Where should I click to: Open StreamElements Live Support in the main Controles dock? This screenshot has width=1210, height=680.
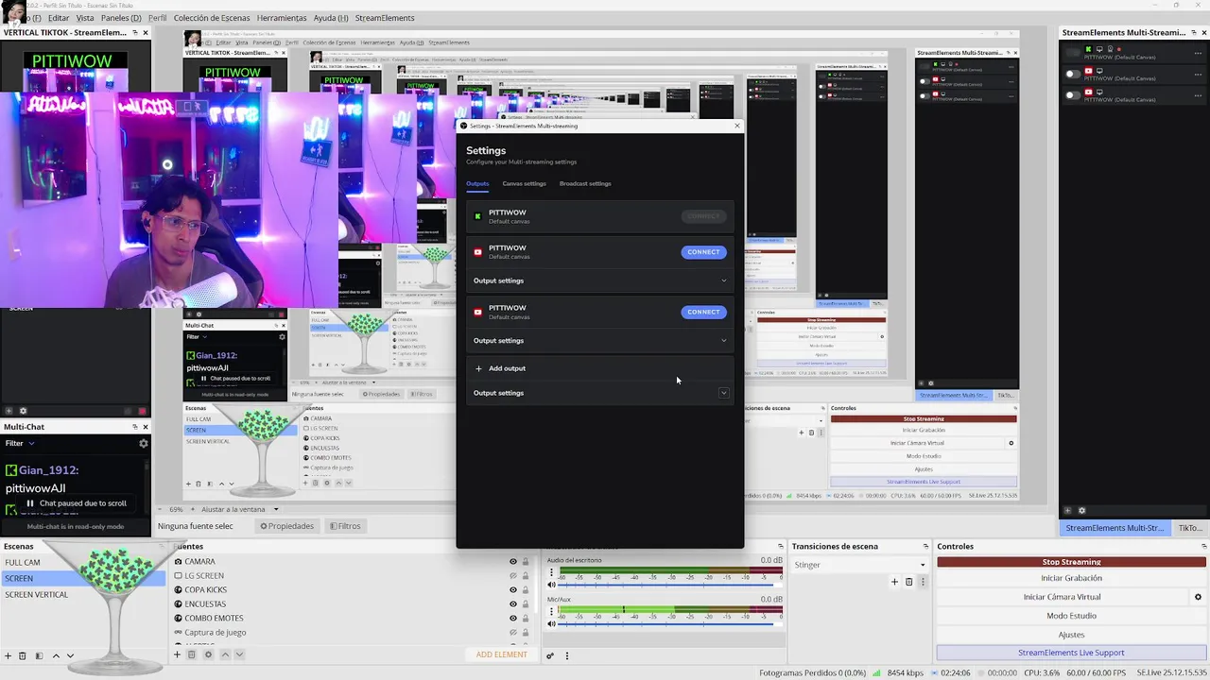pos(1071,653)
